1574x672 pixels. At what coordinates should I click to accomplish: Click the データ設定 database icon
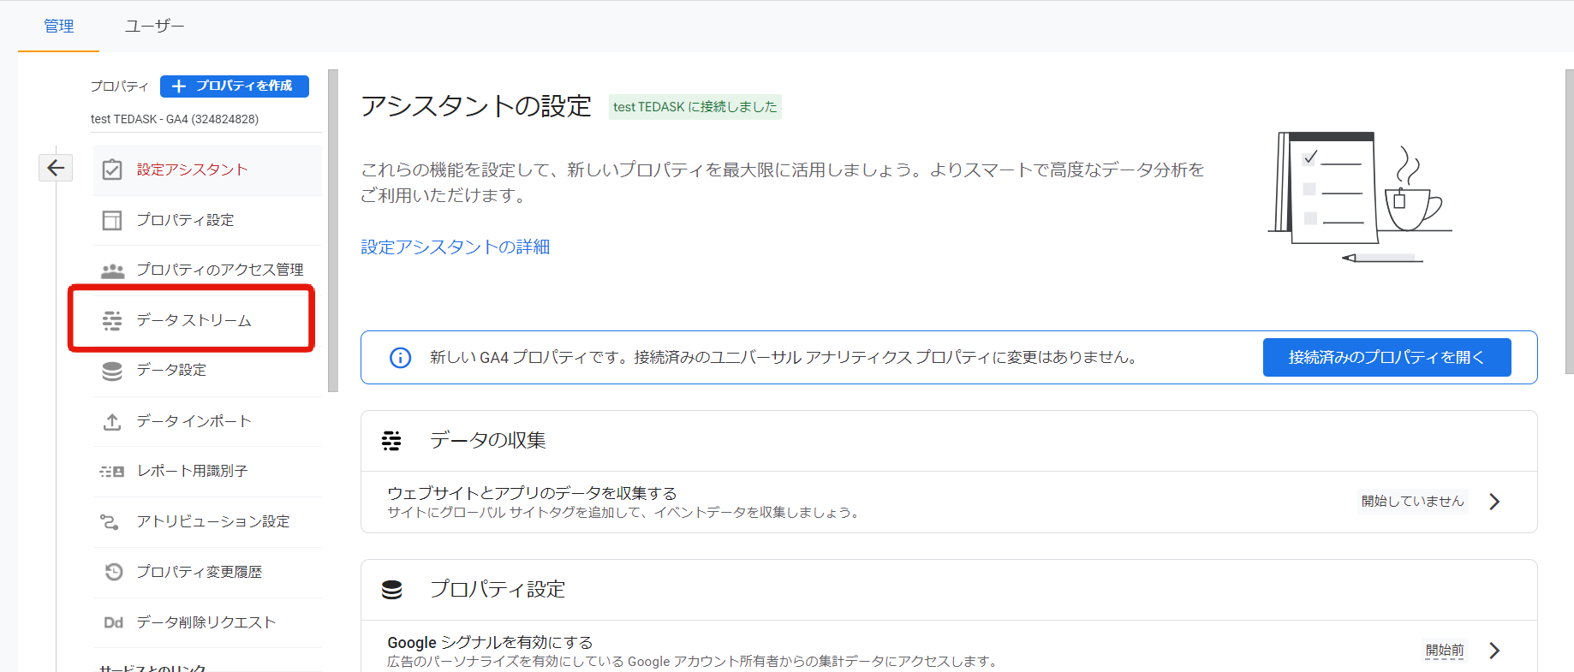[112, 371]
